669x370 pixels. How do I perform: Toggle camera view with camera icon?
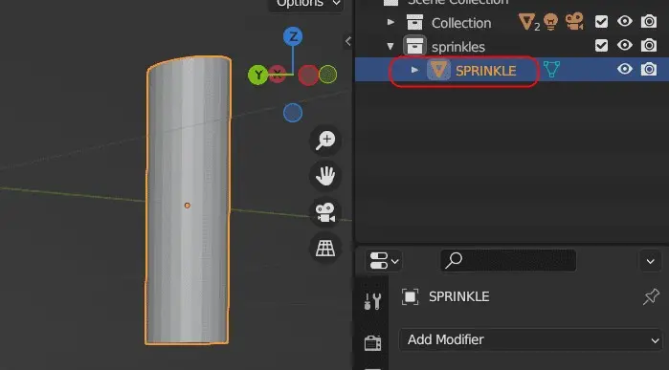(x=325, y=212)
